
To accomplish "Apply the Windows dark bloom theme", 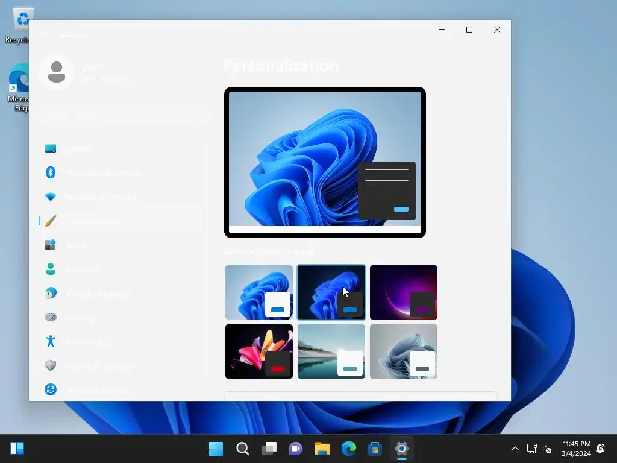I will 331,292.
